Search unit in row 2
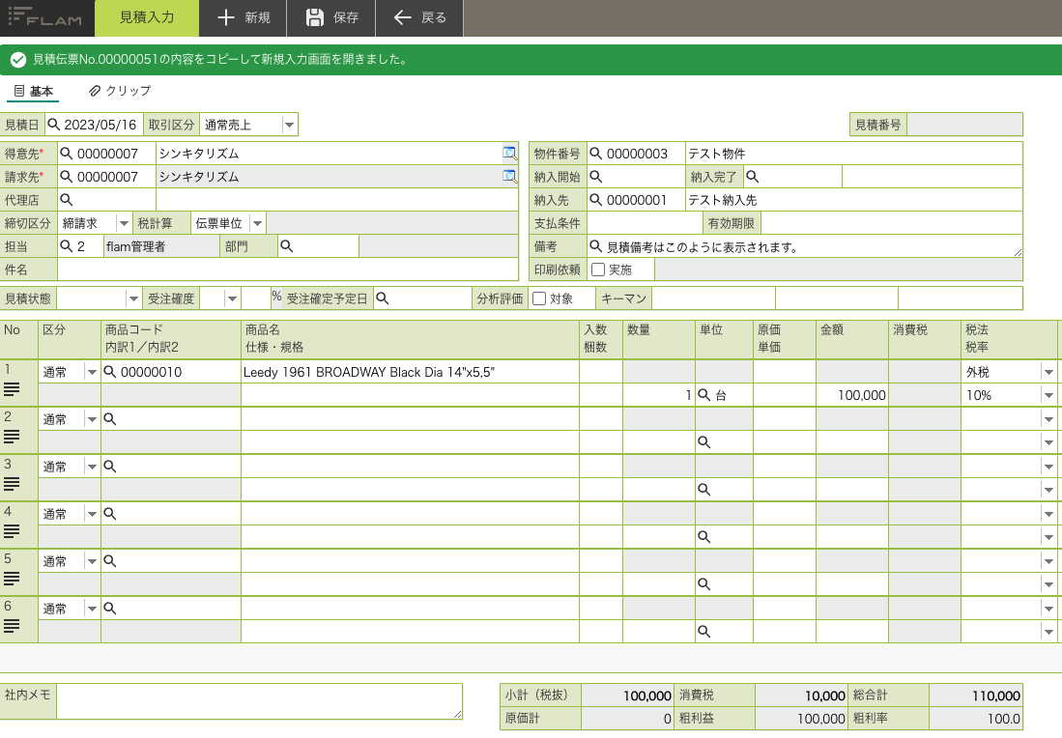This screenshot has width=1062, height=738. [704, 442]
